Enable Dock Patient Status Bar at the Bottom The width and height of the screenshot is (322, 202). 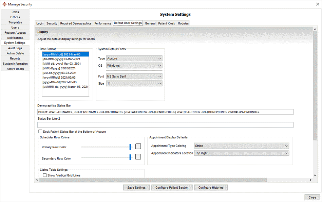click(40, 132)
